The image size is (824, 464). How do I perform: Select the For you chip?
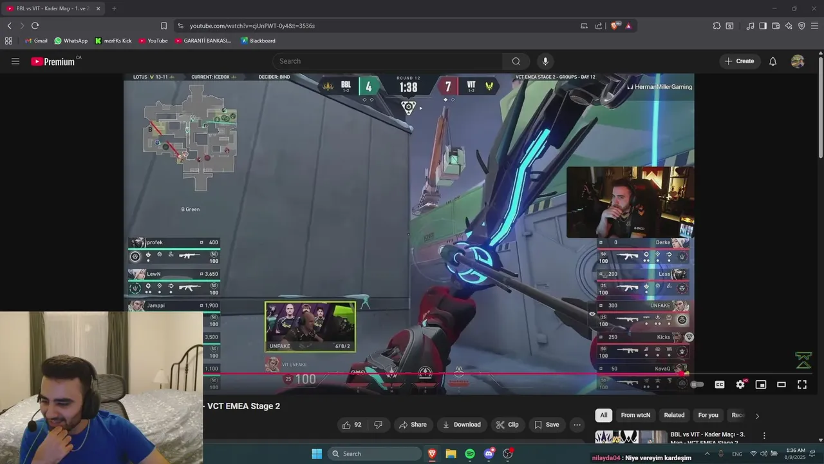708,415
